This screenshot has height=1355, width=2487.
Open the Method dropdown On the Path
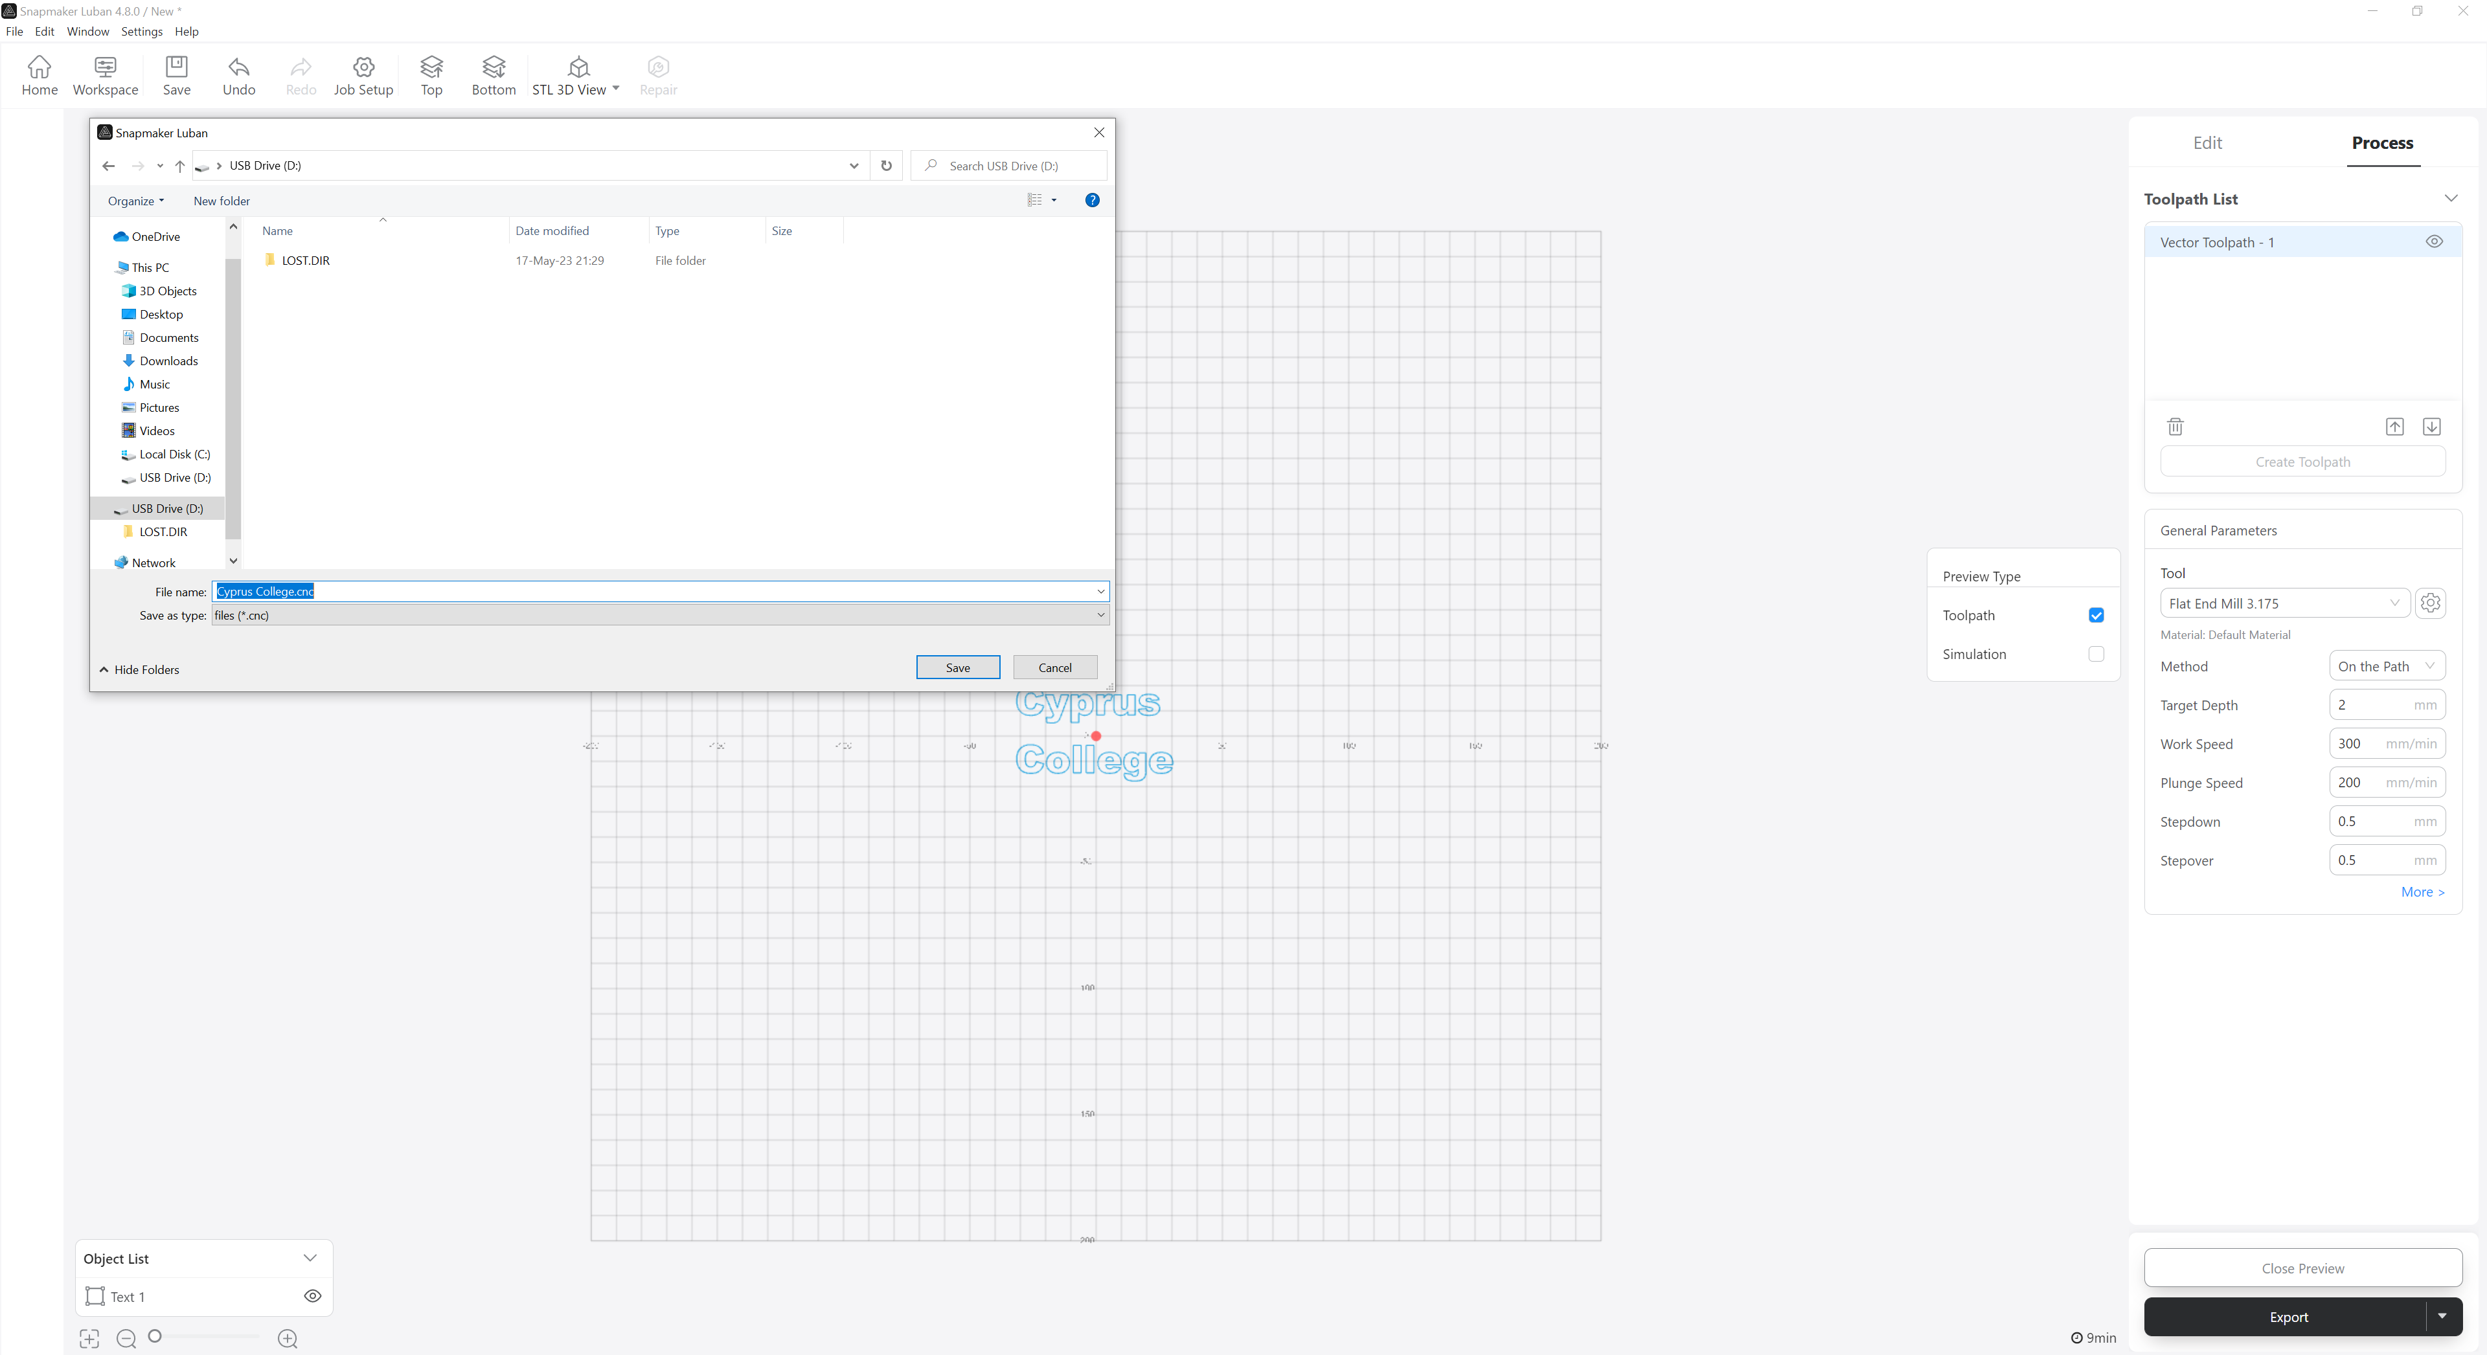[2385, 666]
